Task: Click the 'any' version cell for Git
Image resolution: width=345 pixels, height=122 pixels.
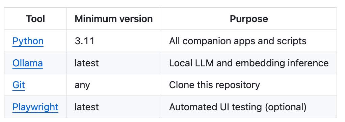Action: tap(82, 85)
